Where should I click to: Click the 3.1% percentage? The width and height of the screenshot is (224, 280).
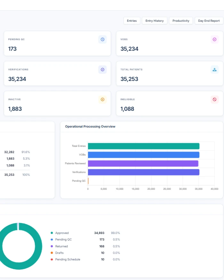tap(27, 165)
